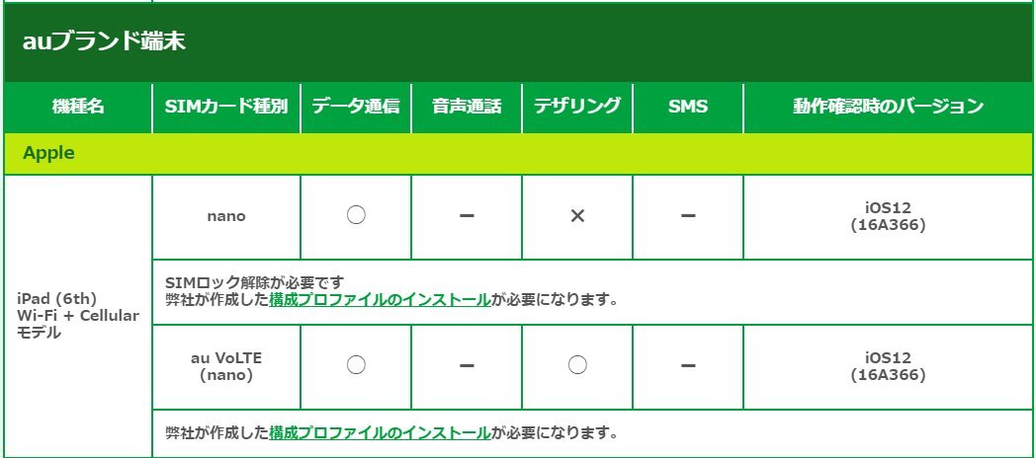Image resolution: width=1036 pixels, height=458 pixels.
Task: Click the voice call dash in the nano row
Action: point(468,216)
